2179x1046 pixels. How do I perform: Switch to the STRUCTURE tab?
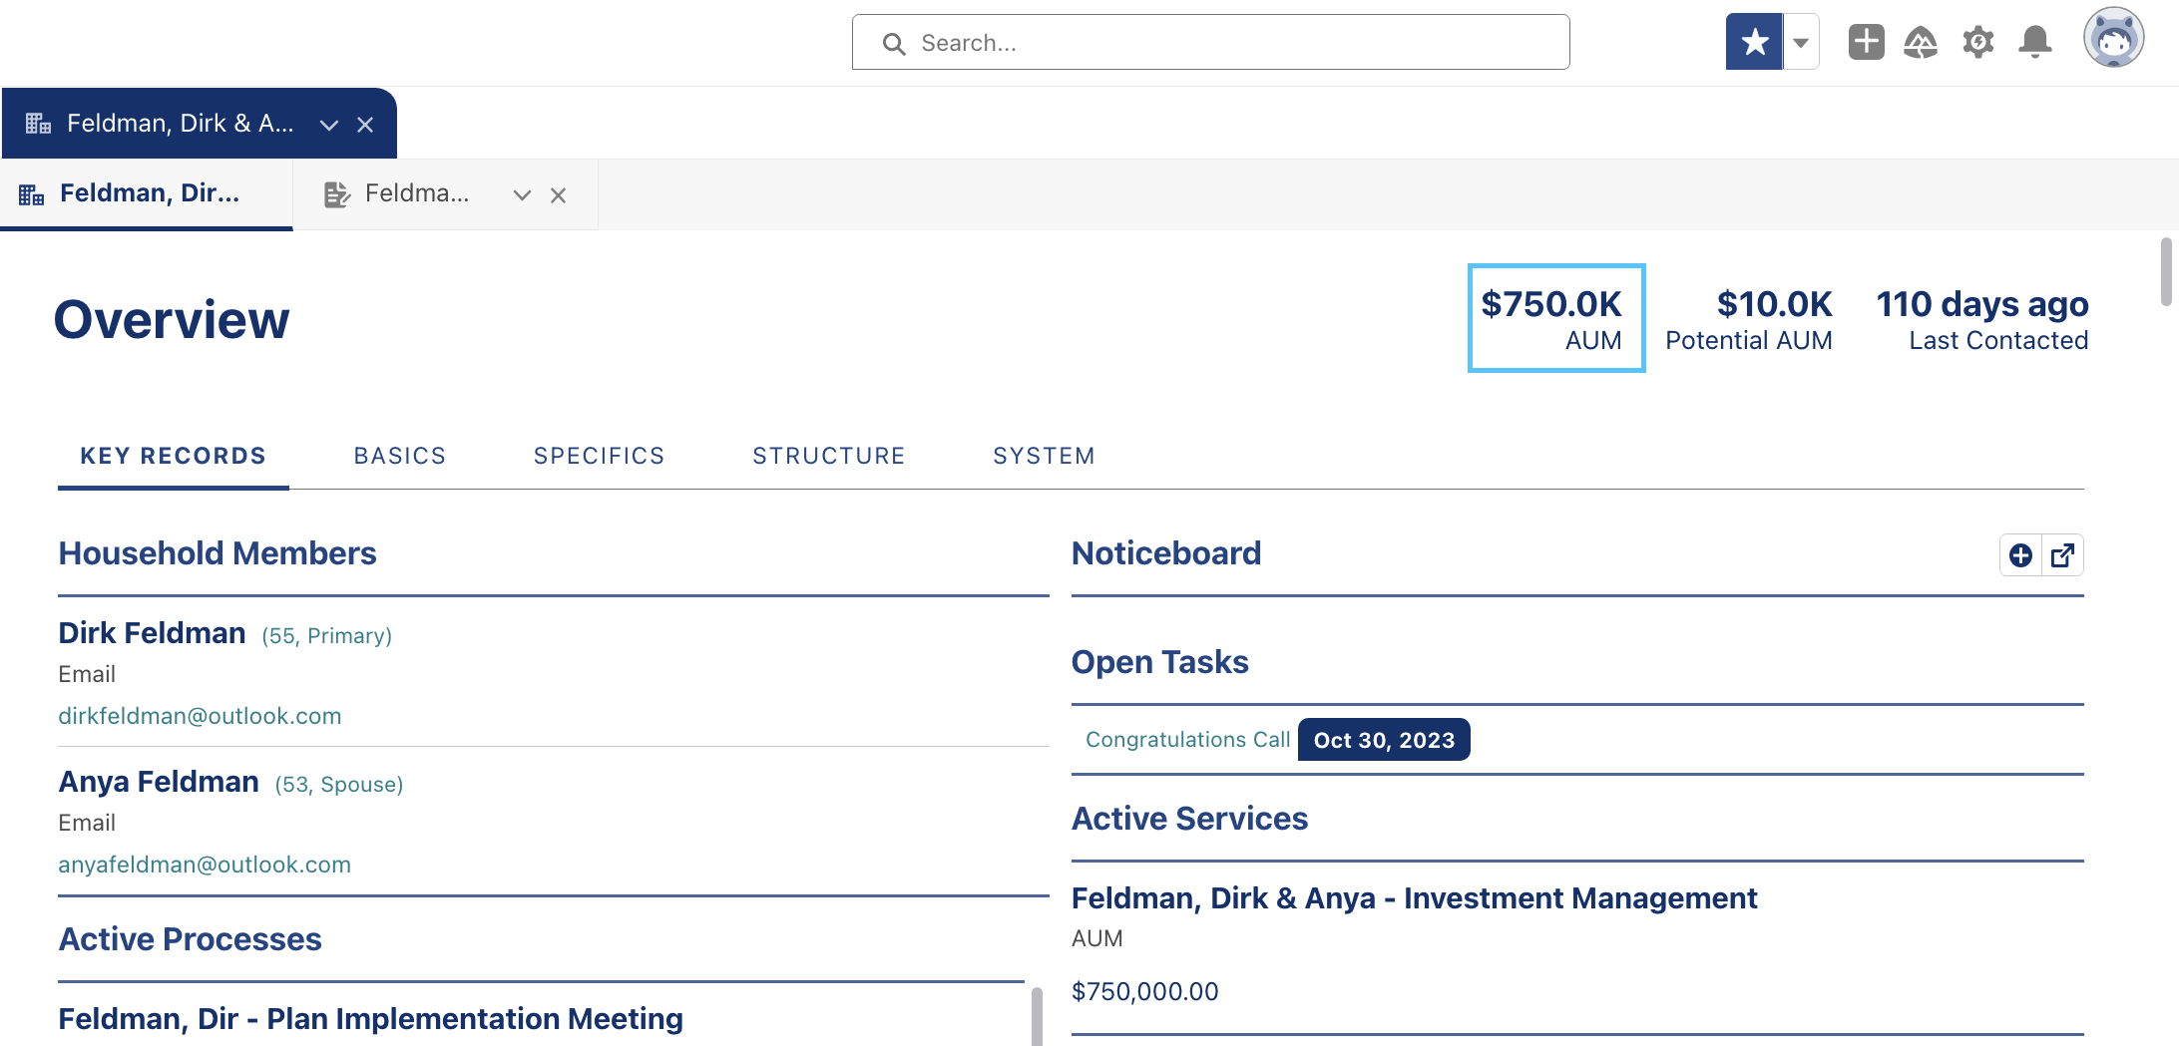(829, 456)
